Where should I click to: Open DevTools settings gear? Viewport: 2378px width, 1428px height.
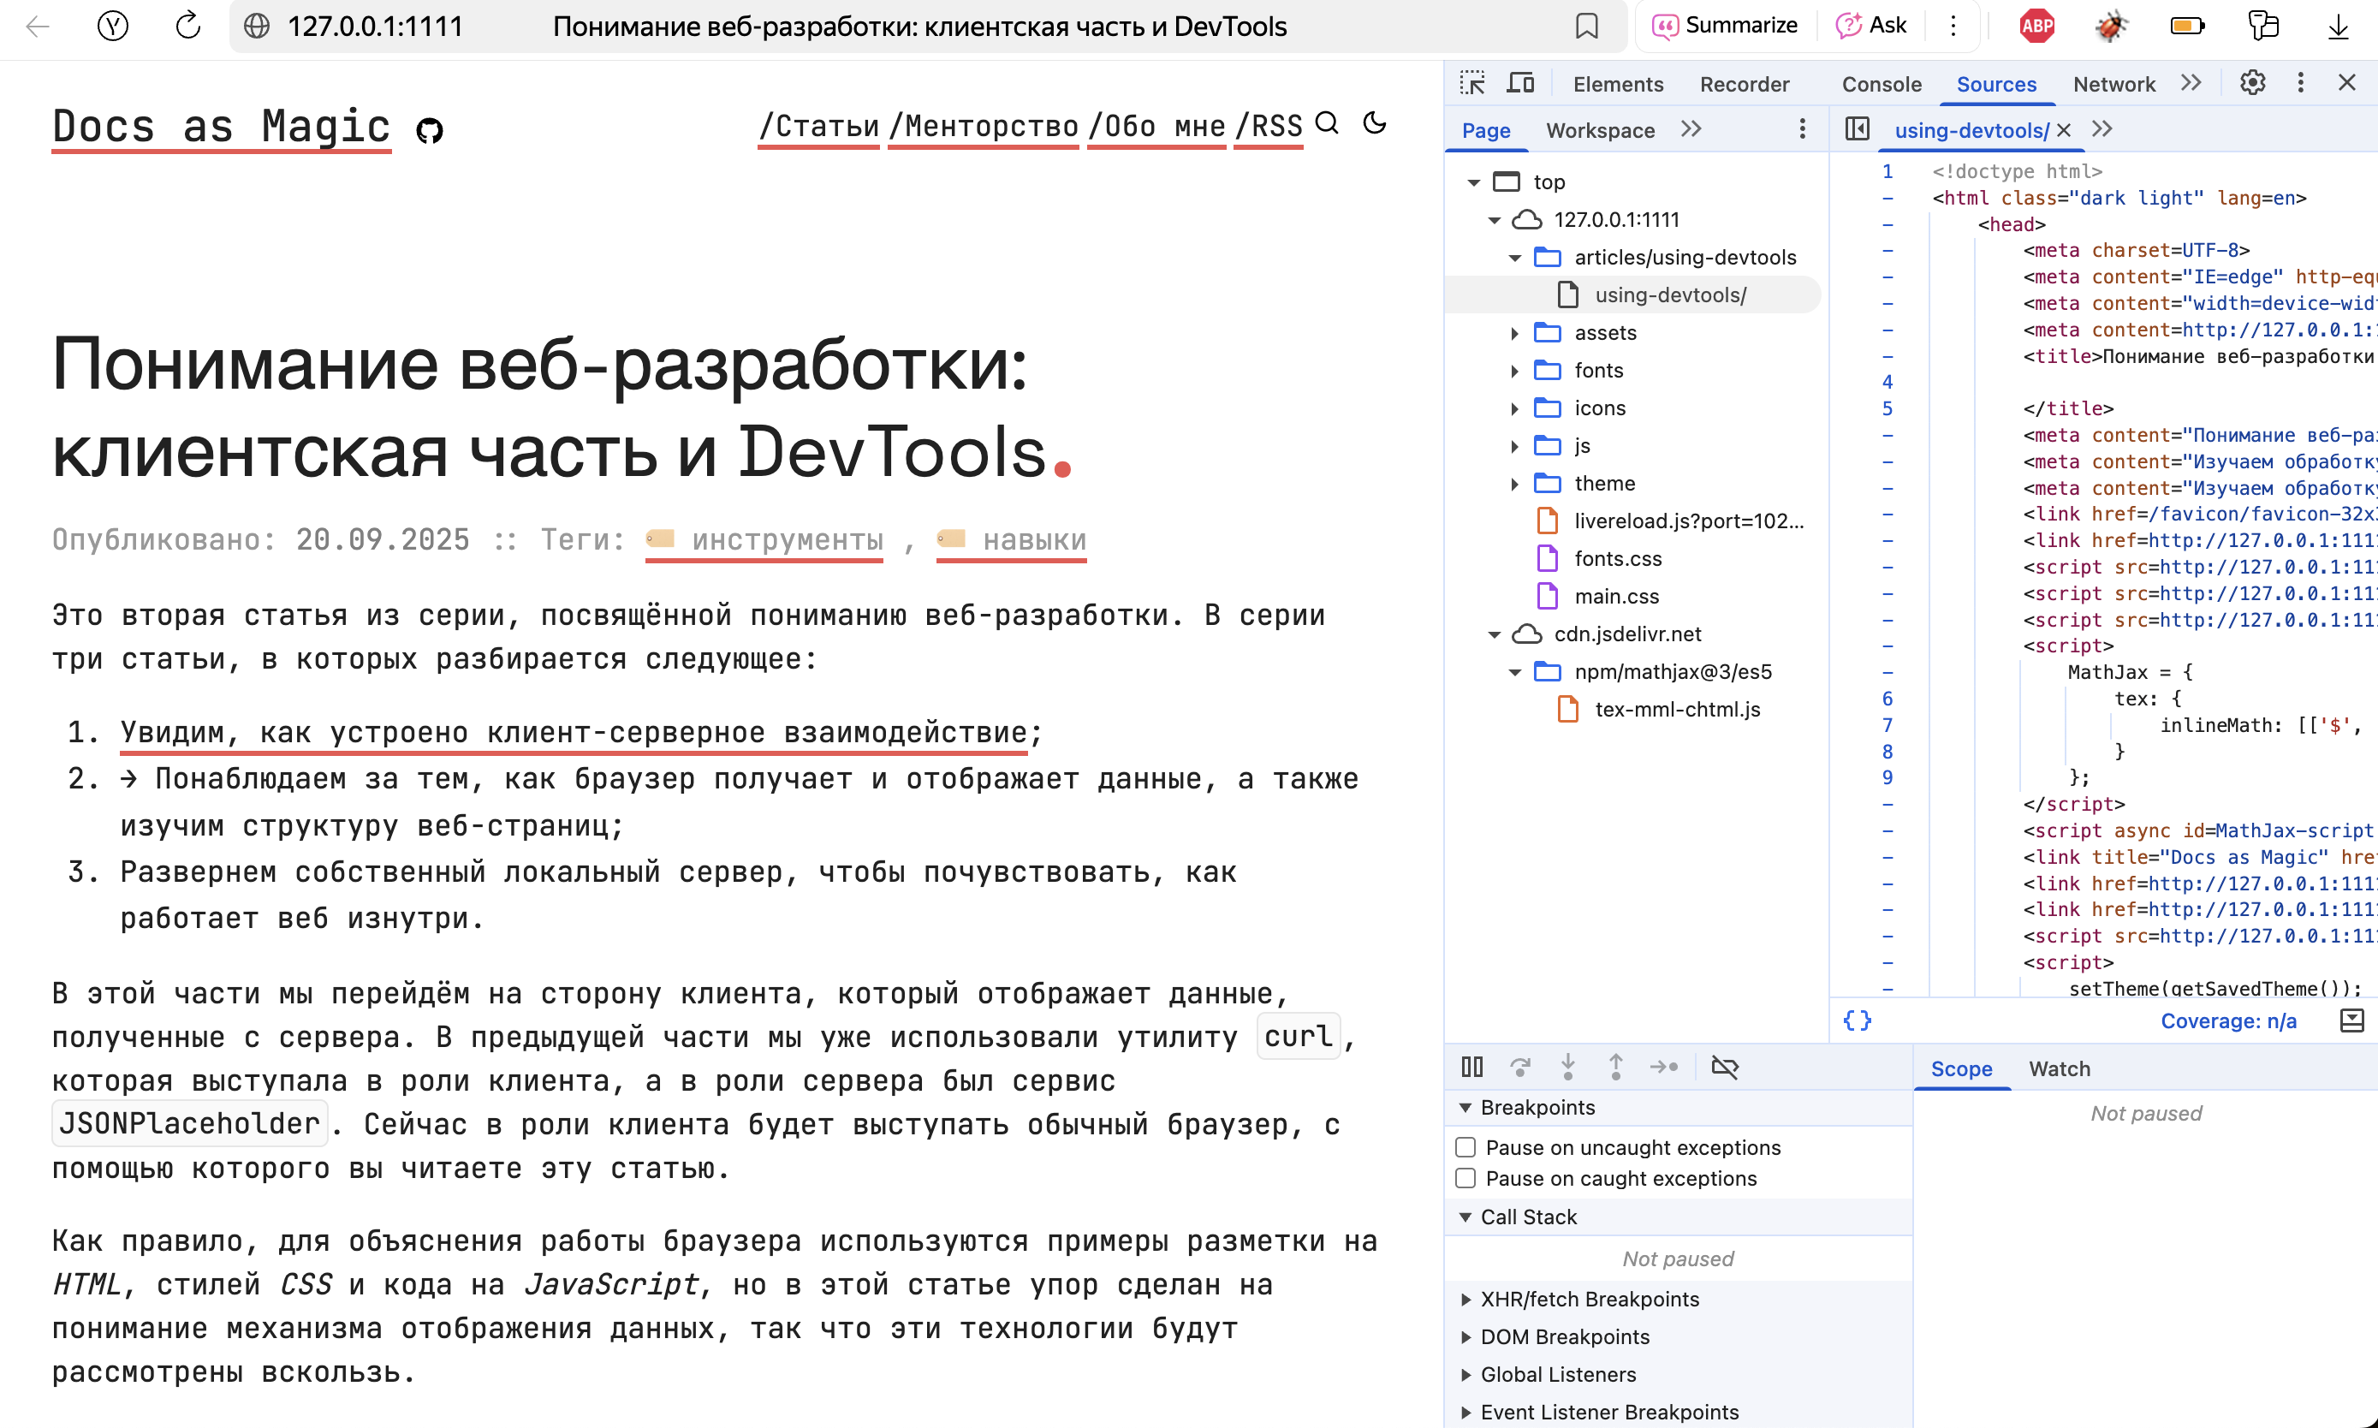2252,84
